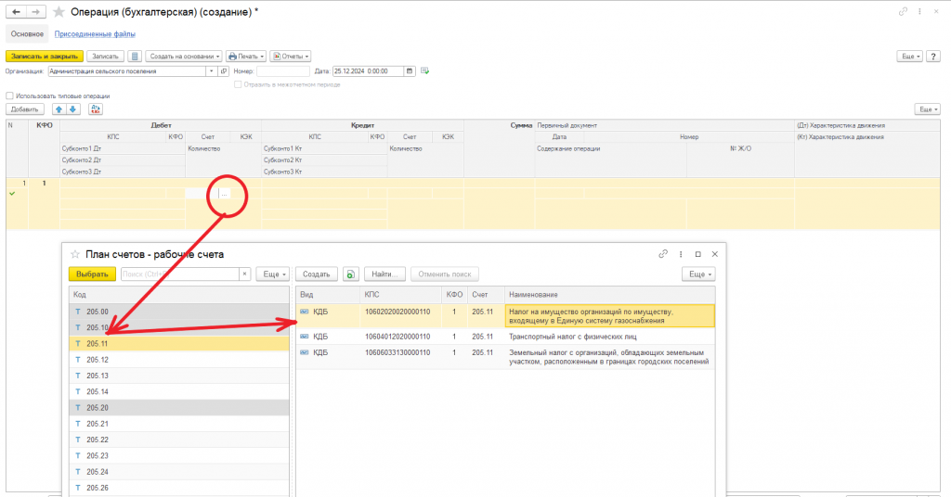Select account 205.13 in the list

[x=179, y=376]
